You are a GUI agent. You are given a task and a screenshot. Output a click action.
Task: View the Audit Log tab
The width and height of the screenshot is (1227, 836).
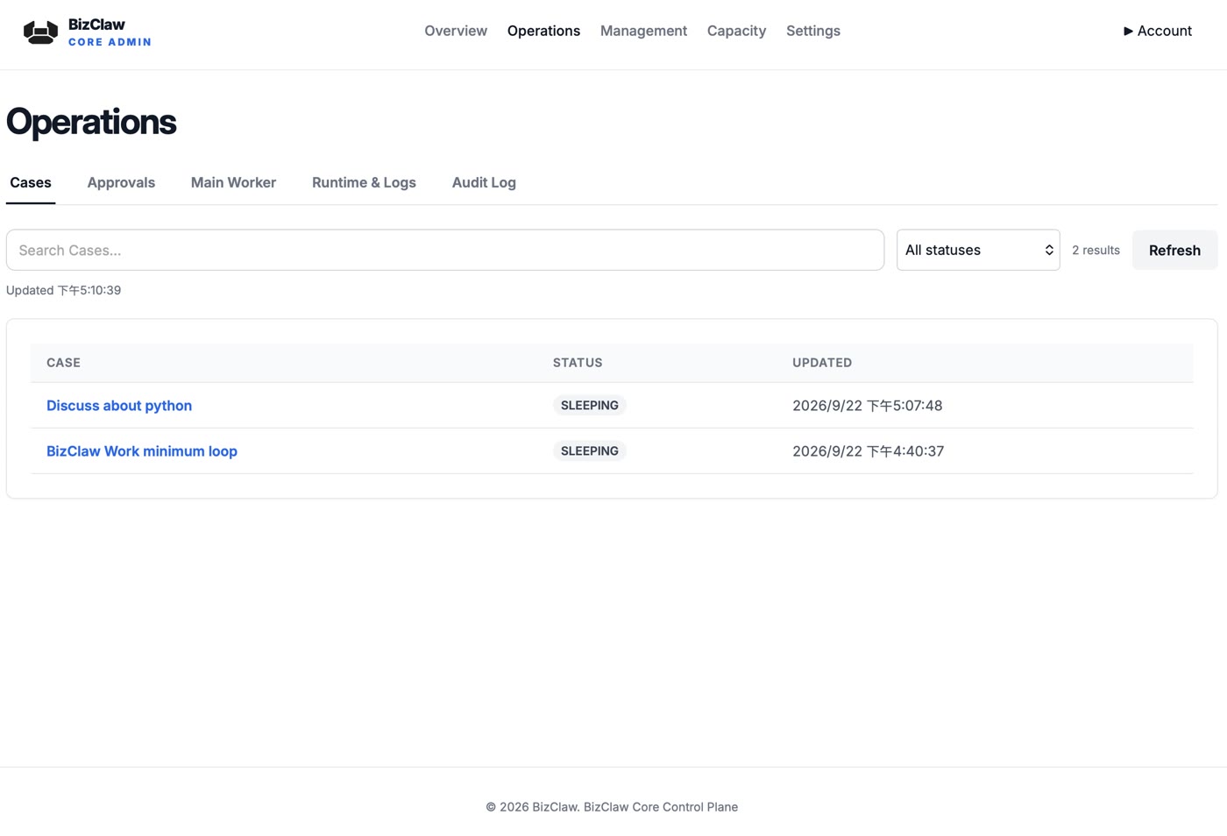(x=484, y=182)
